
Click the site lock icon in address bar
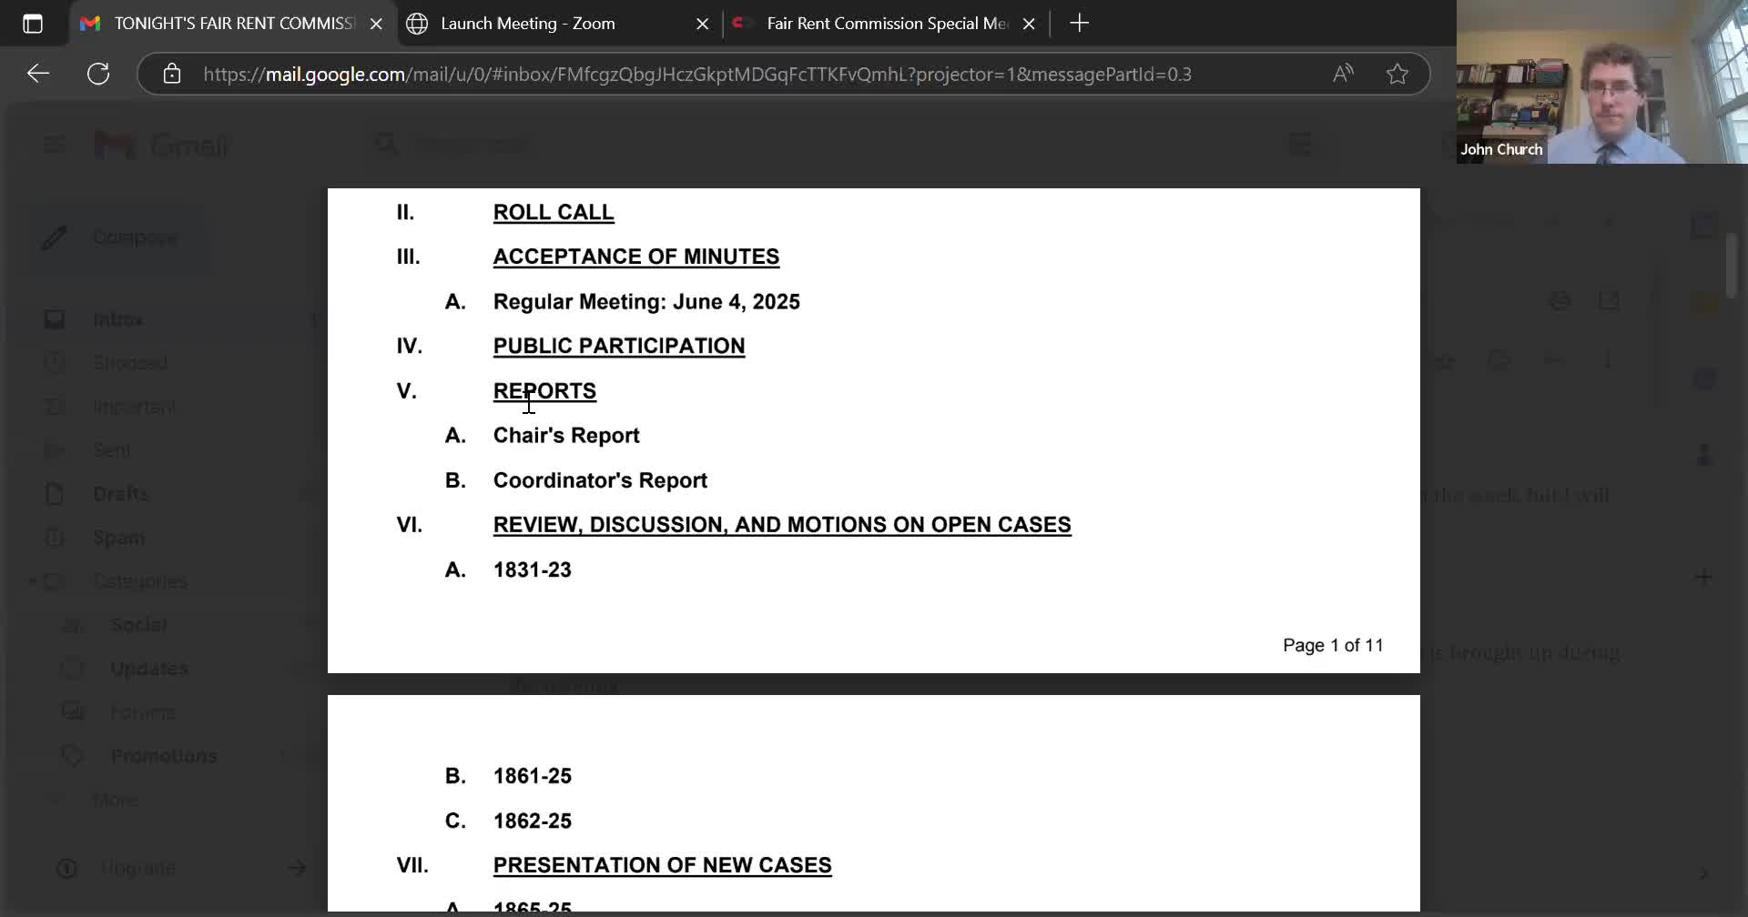tap(172, 74)
